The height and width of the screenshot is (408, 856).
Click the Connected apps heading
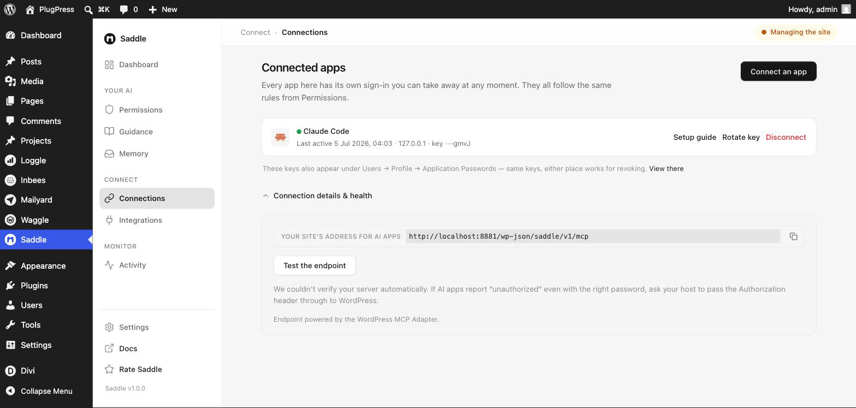pyautogui.click(x=304, y=68)
